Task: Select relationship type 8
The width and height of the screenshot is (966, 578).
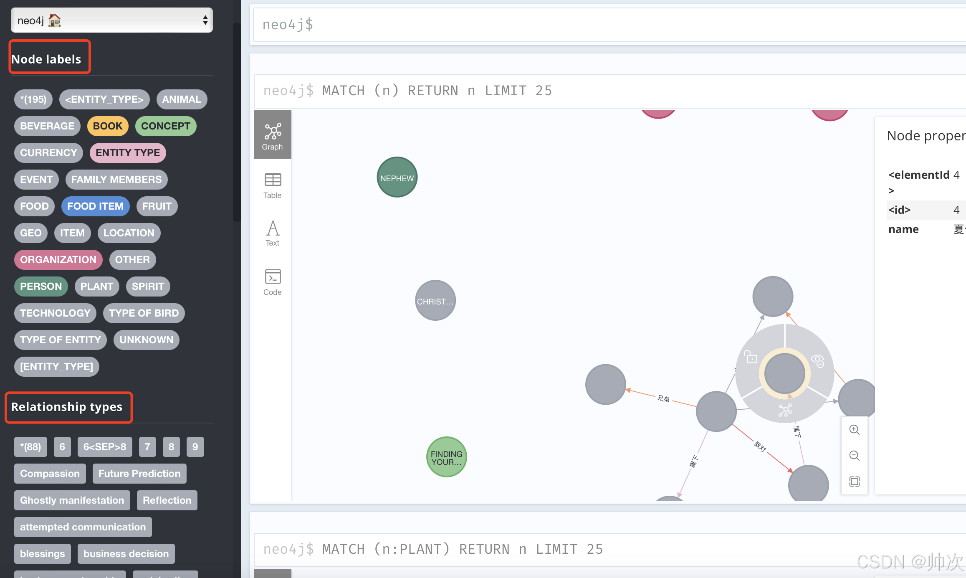Action: (x=171, y=447)
